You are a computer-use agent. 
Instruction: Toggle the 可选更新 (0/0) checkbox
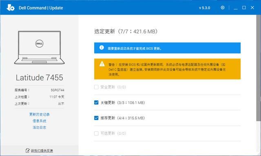click(96, 133)
